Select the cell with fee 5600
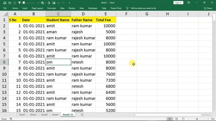This screenshot has height=121, width=216. (106, 105)
